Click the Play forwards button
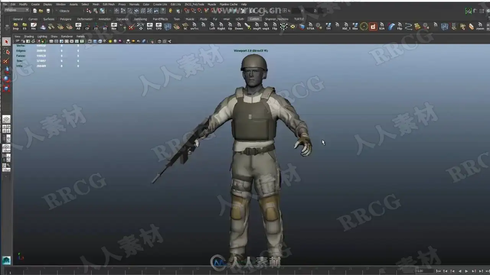490x275 pixels. coord(466,271)
